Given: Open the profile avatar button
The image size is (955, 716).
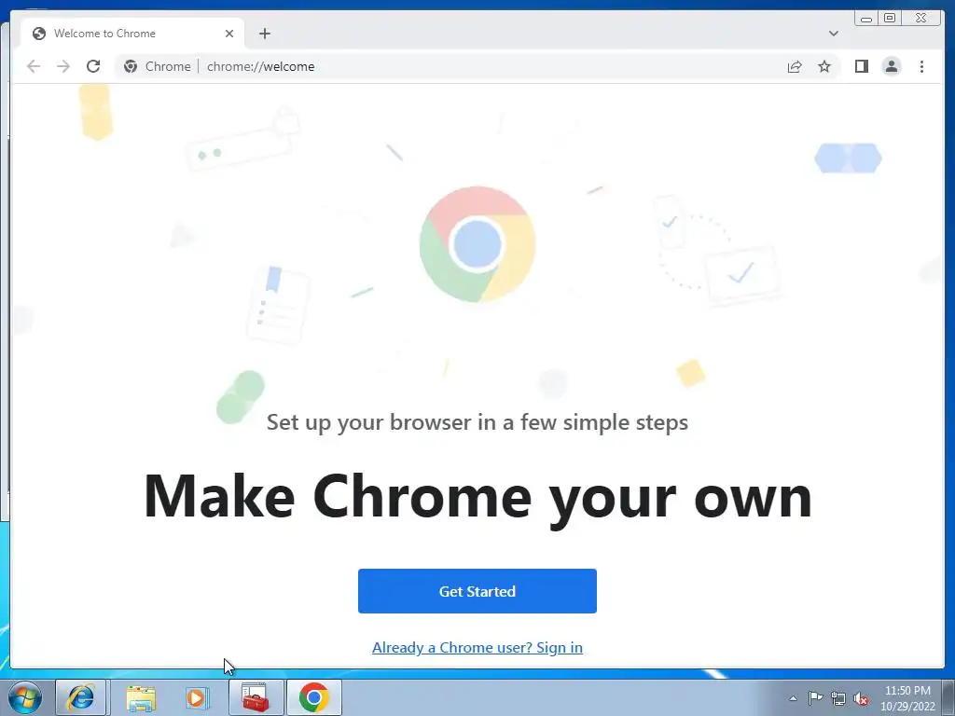Looking at the screenshot, I should pyautogui.click(x=891, y=66).
